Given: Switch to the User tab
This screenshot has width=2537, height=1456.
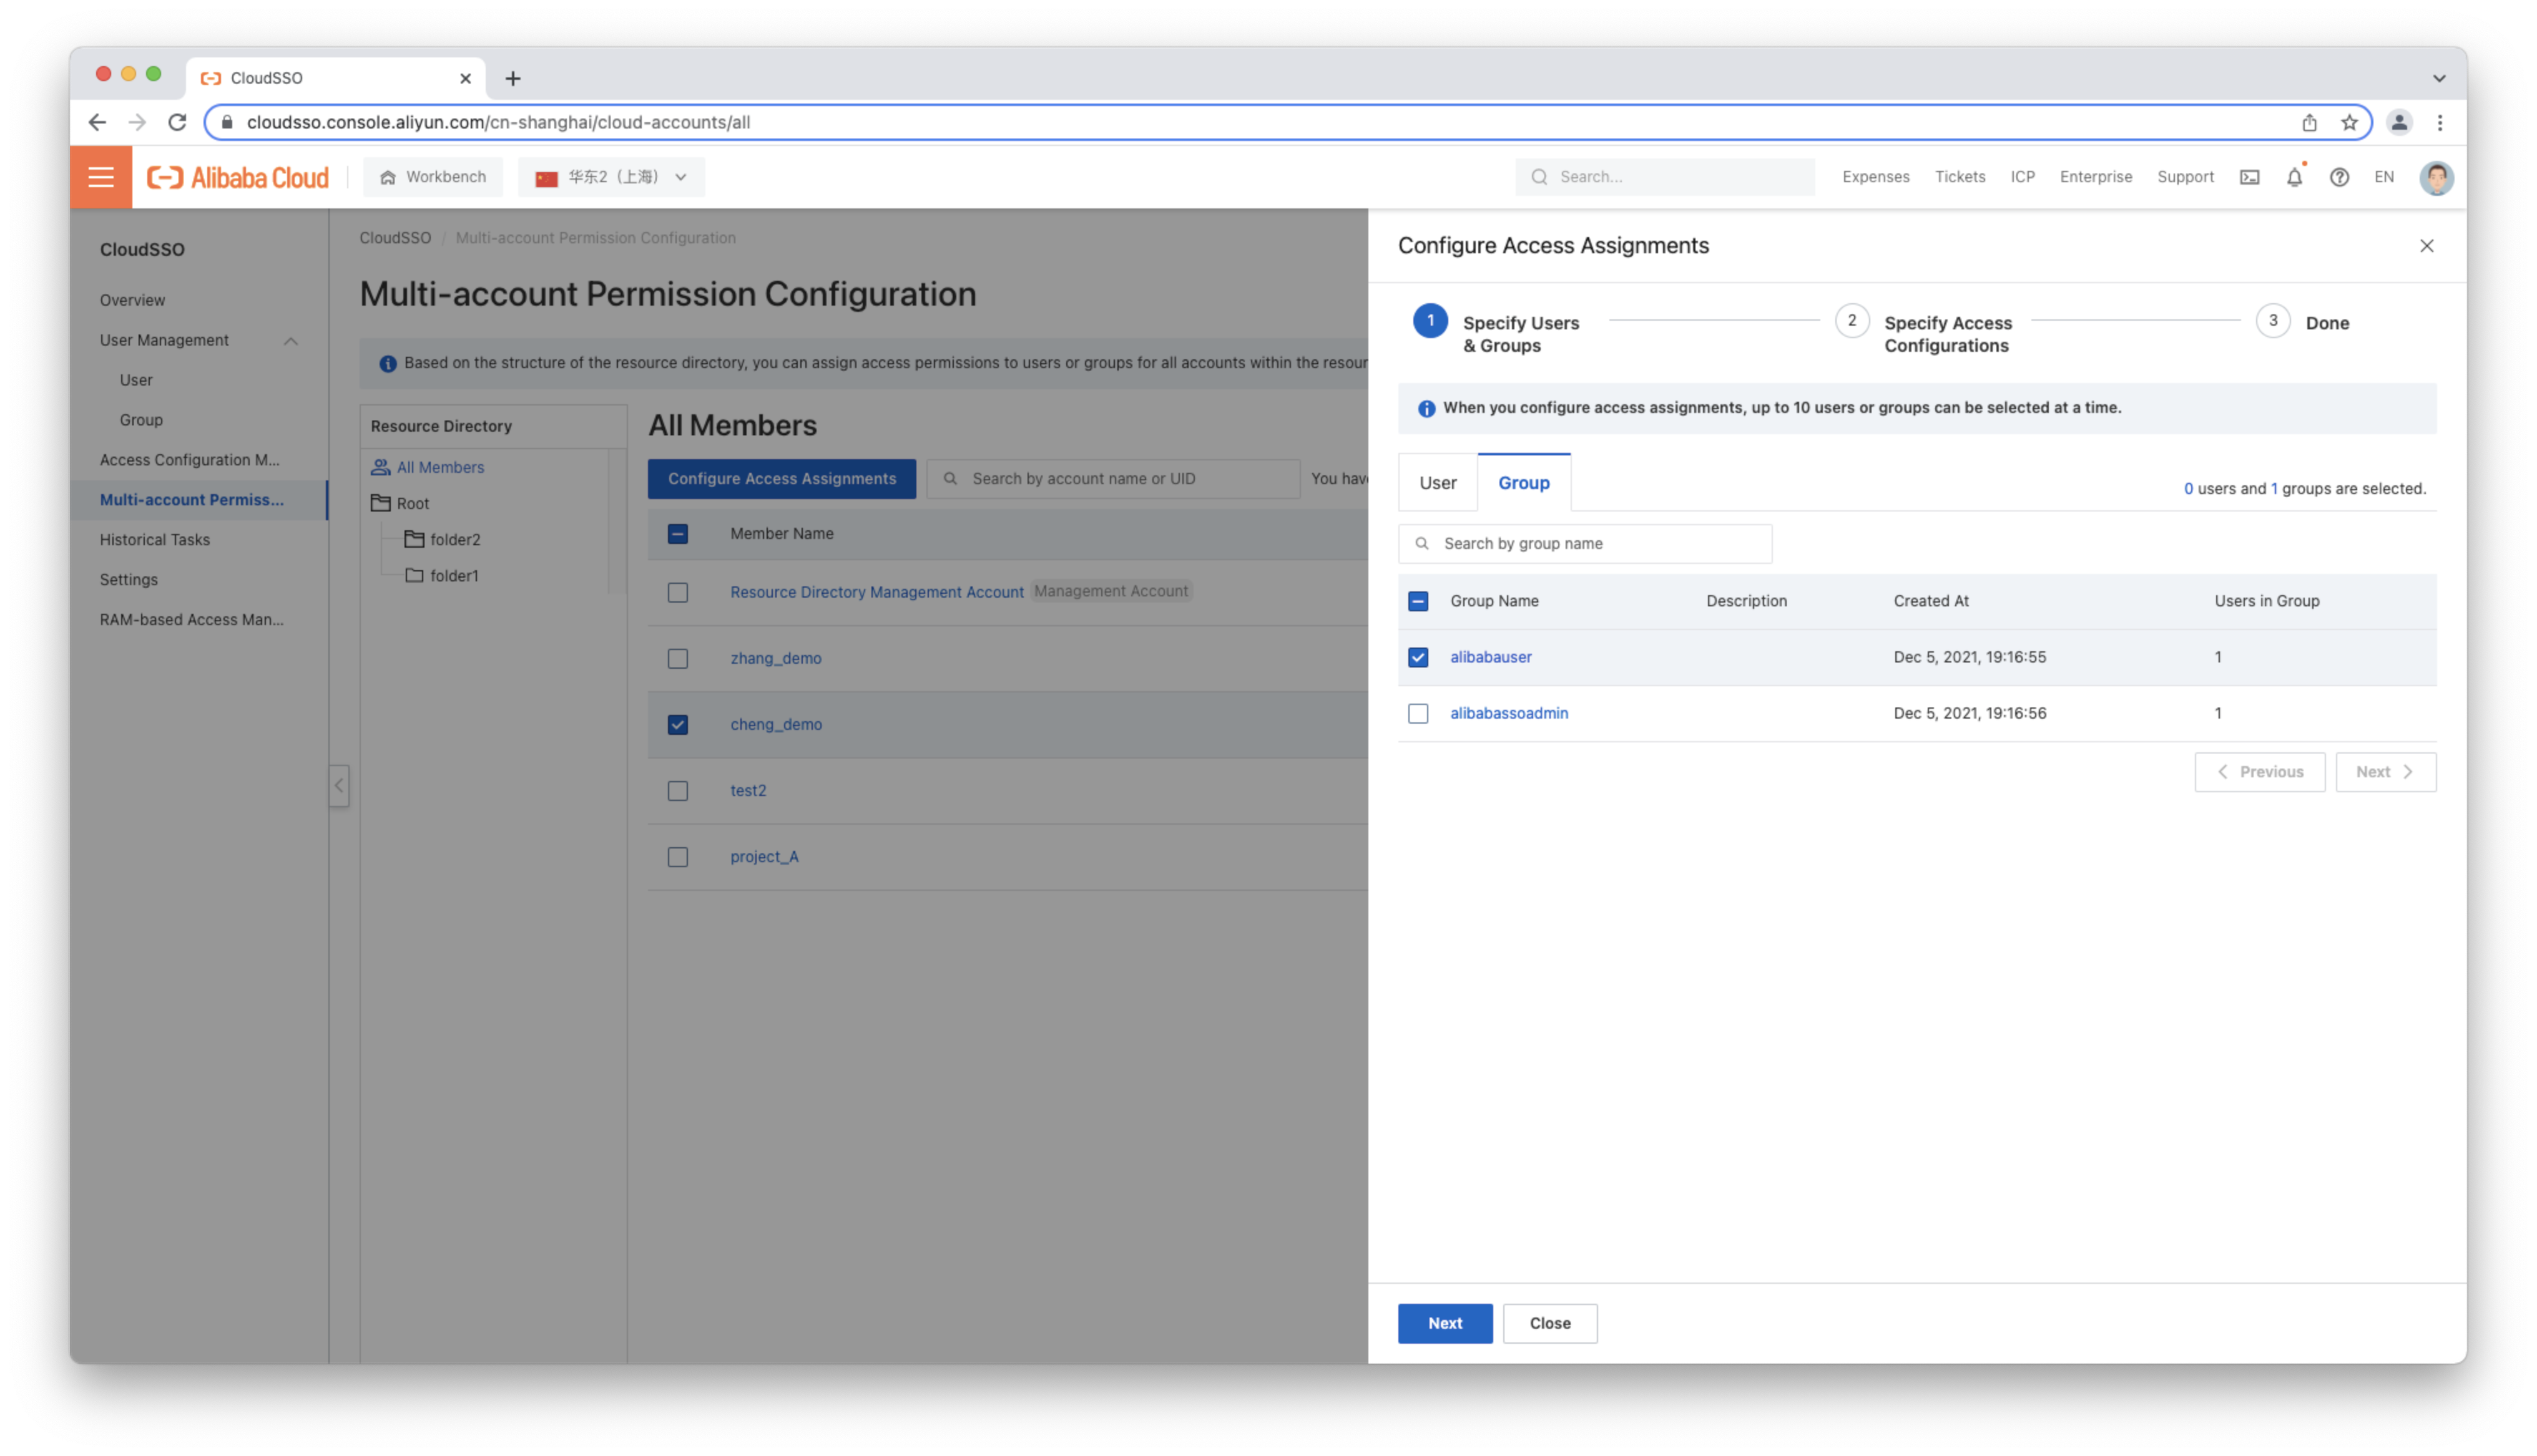Looking at the screenshot, I should [1438, 483].
